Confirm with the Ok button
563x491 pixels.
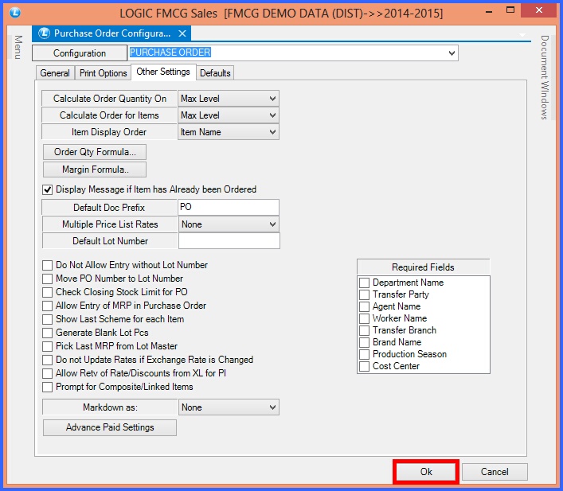click(x=426, y=472)
